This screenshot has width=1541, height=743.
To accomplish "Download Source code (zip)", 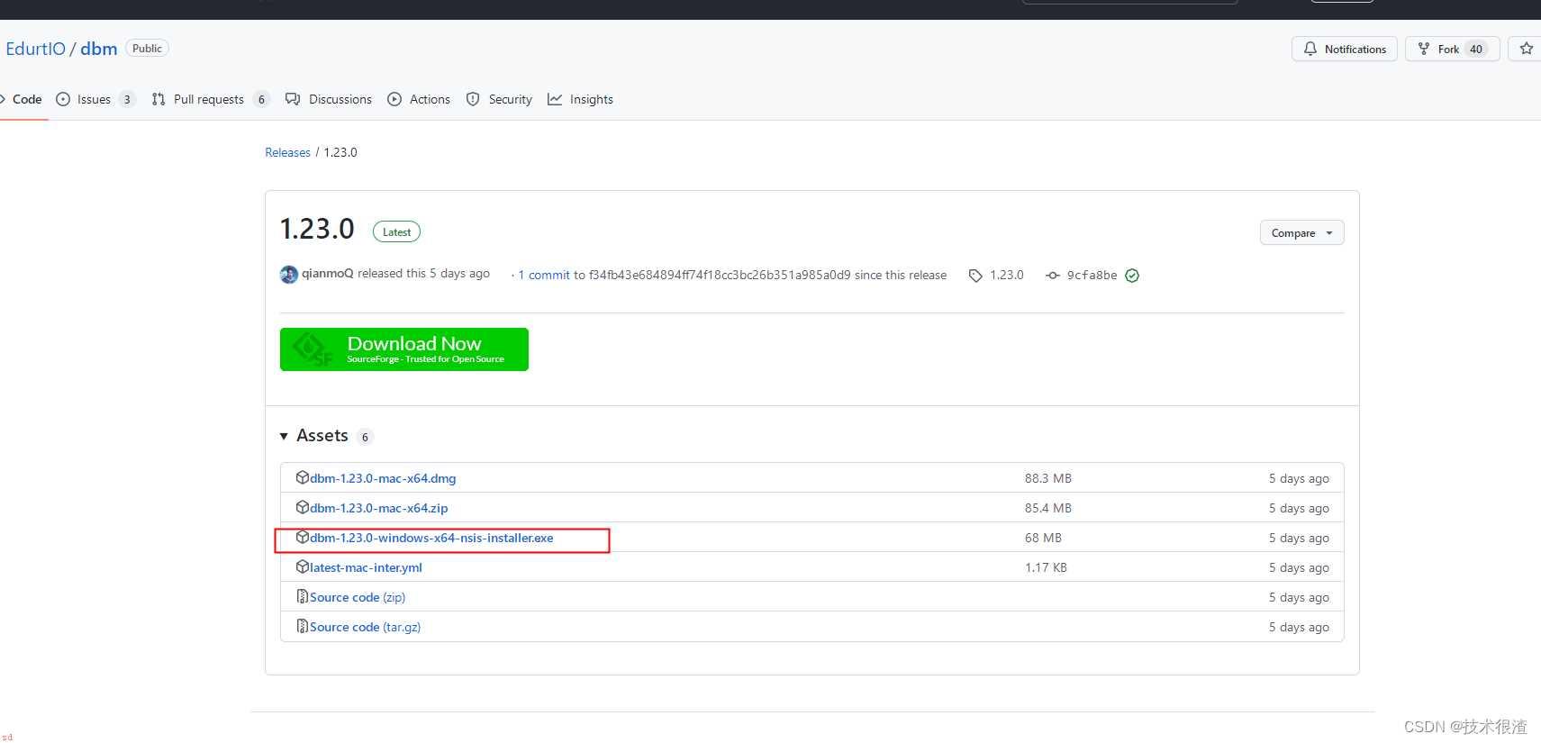I will (x=358, y=597).
